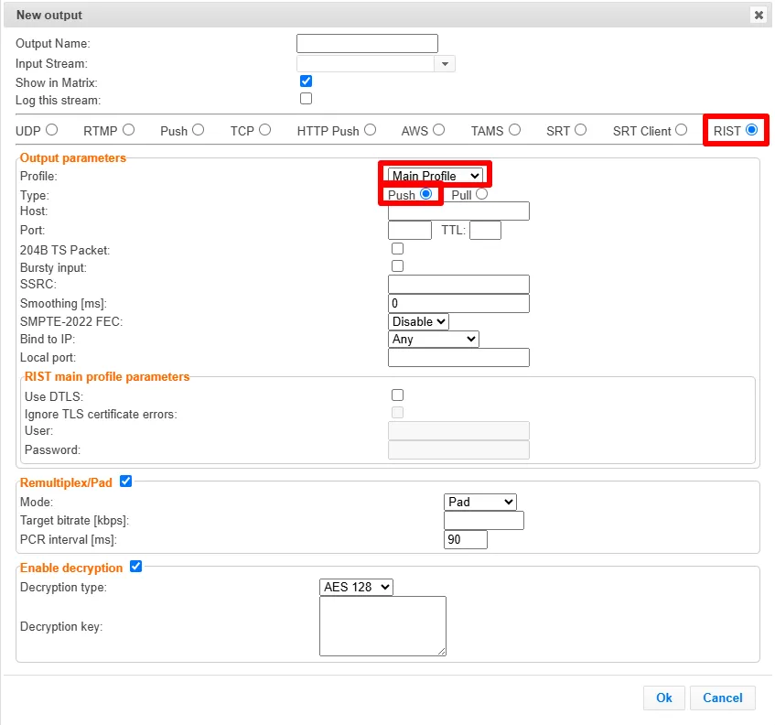Click the Local port input field
The image size is (775, 725).
click(458, 358)
